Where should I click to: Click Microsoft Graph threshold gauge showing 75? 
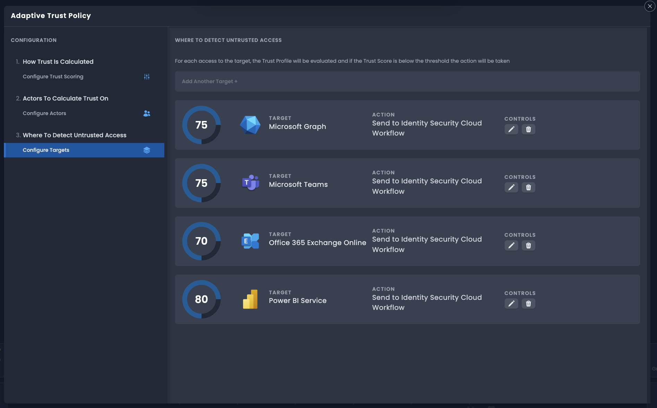202,125
